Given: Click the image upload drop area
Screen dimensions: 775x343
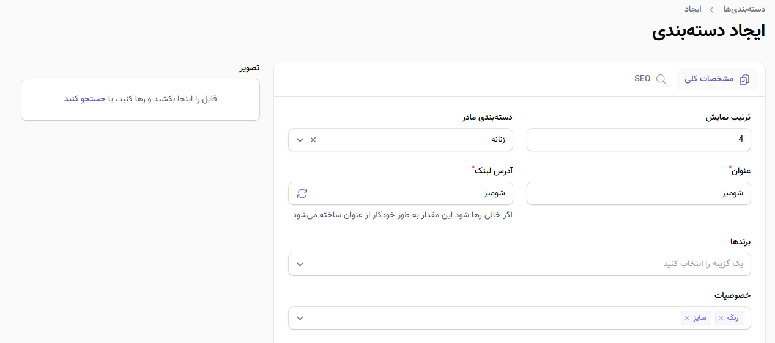Looking at the screenshot, I should tap(140, 99).
